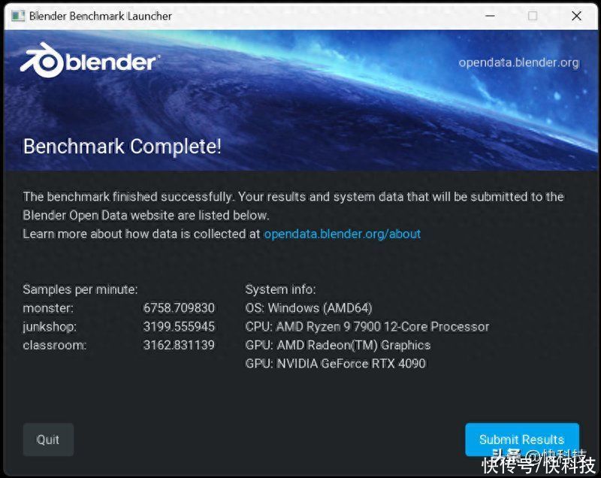601x478 pixels.
Task: Click the app icon in title bar
Action: (x=17, y=16)
